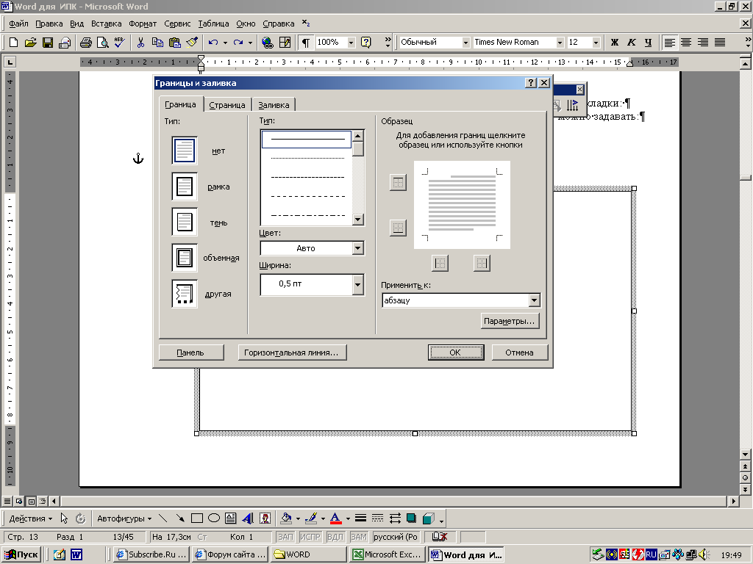Expand the Действия drawing menu
Image resolution: width=753 pixels, height=564 pixels.
click(30, 518)
